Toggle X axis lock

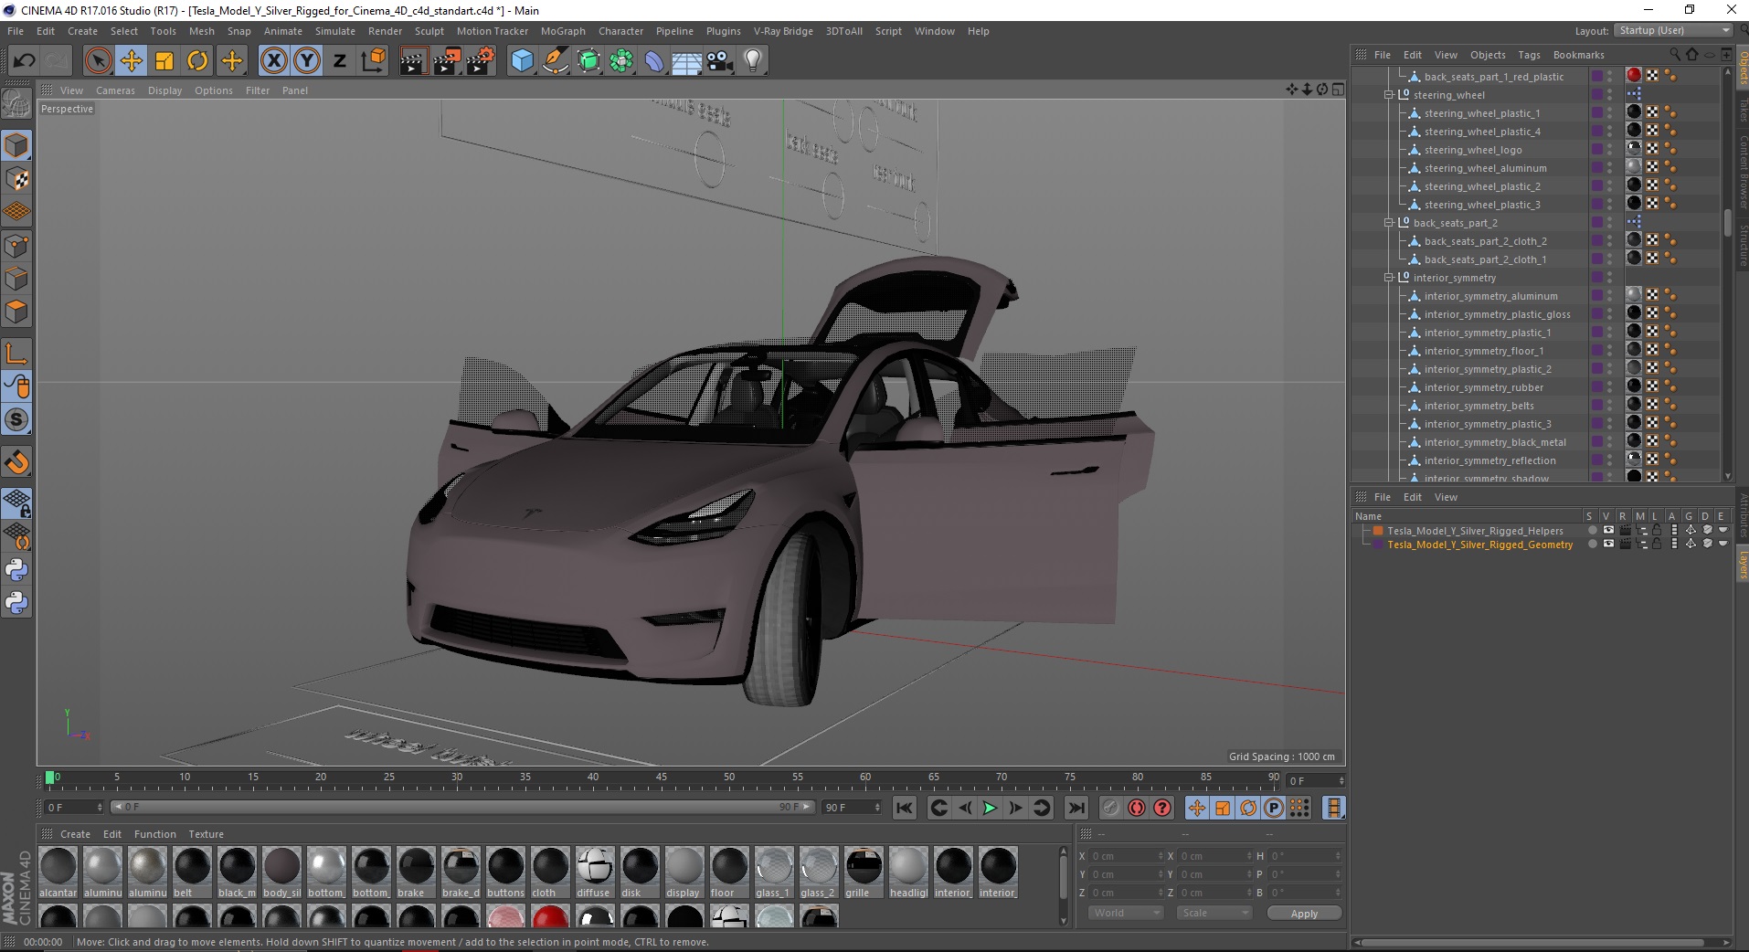click(274, 60)
